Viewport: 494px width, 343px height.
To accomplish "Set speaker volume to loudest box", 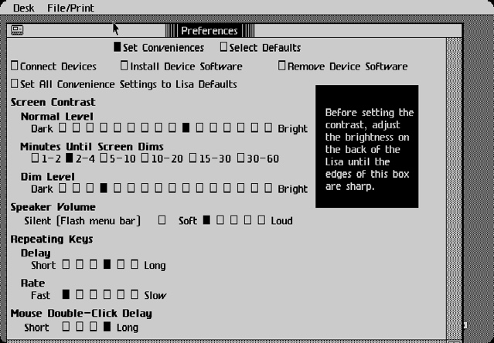I will [261, 219].
